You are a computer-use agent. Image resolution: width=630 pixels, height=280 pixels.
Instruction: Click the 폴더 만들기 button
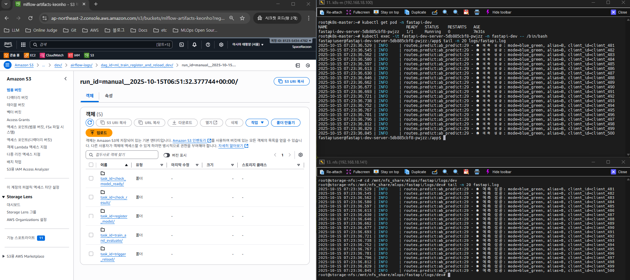(x=286, y=123)
